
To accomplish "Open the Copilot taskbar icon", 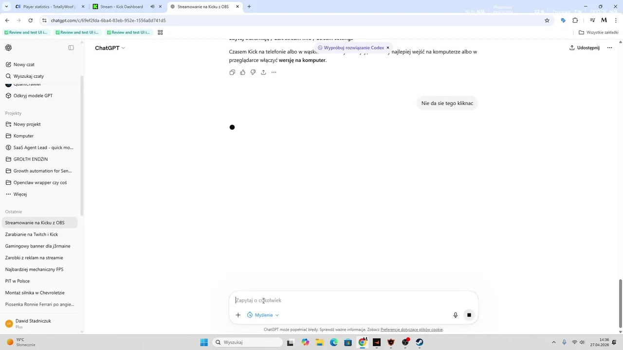I will coord(305,342).
